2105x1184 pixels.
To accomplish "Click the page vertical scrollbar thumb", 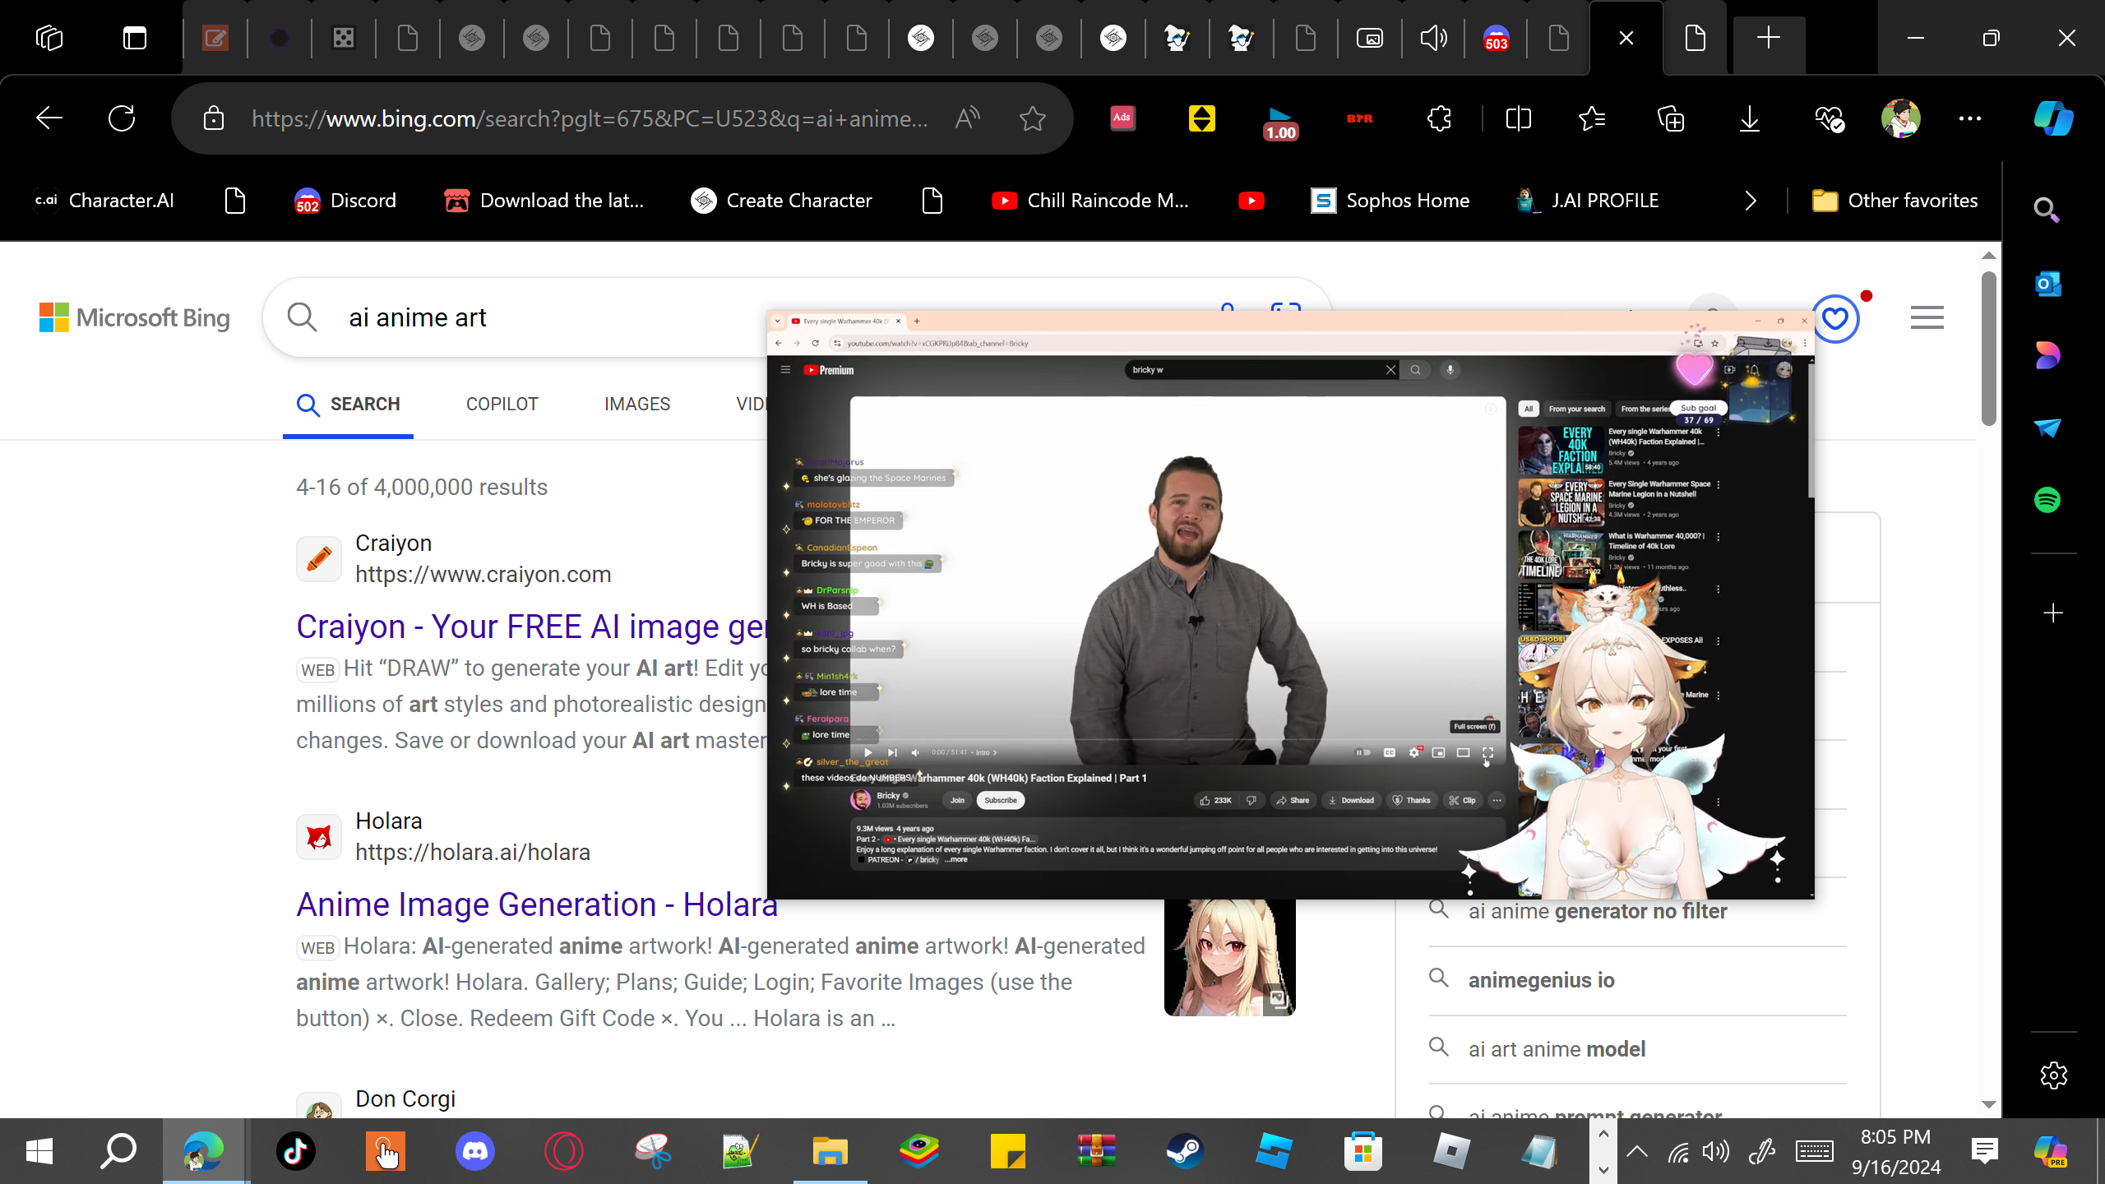I will (1988, 349).
